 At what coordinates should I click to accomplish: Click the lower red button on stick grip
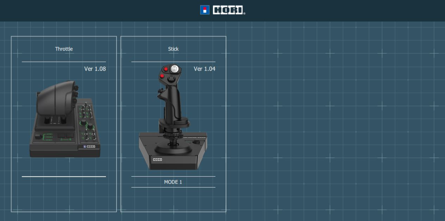point(162,76)
